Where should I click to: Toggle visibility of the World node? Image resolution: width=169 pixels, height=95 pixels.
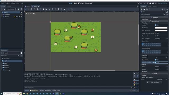coord(21,12)
